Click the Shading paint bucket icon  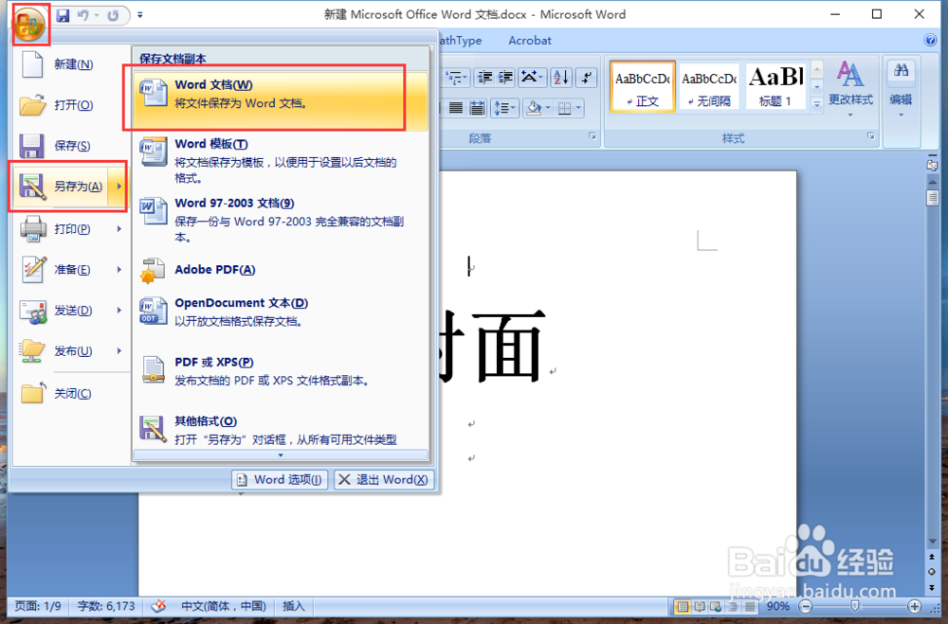(534, 108)
